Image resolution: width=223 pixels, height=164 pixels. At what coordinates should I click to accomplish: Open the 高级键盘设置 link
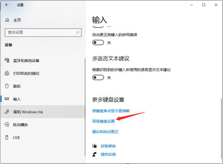[x=103, y=121]
